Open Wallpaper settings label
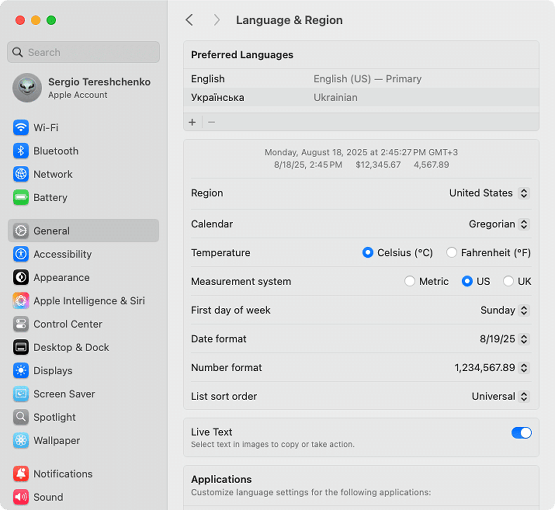This screenshot has height=510, width=555. tap(57, 441)
